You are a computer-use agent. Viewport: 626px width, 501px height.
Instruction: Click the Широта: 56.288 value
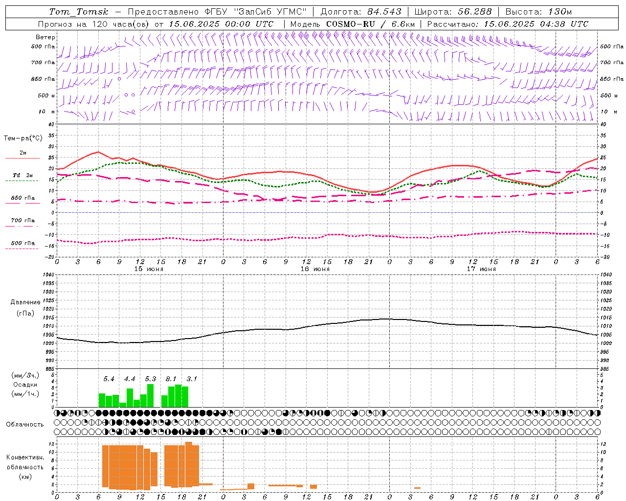(x=453, y=12)
